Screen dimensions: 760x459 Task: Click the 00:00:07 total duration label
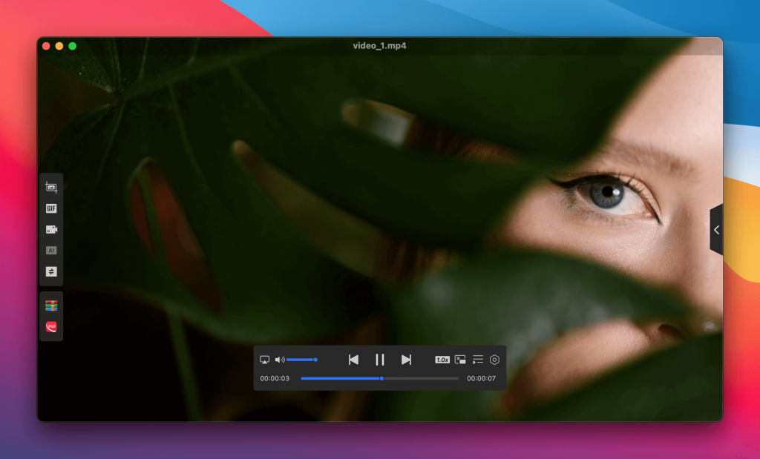[x=480, y=378]
